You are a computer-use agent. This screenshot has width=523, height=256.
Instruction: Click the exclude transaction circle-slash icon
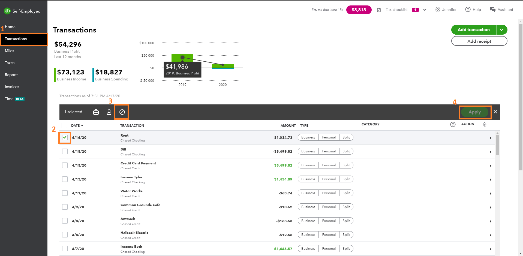pos(122,112)
